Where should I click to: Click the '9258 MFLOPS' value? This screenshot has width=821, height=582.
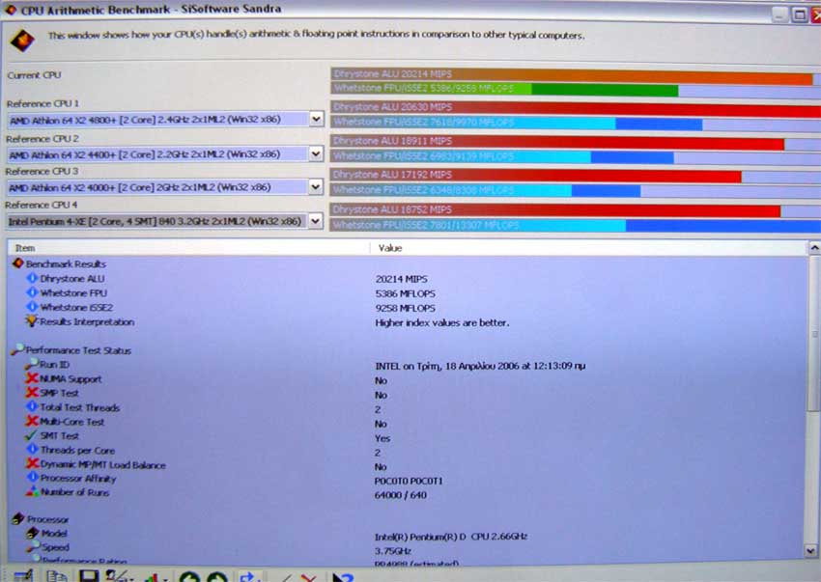click(x=406, y=308)
